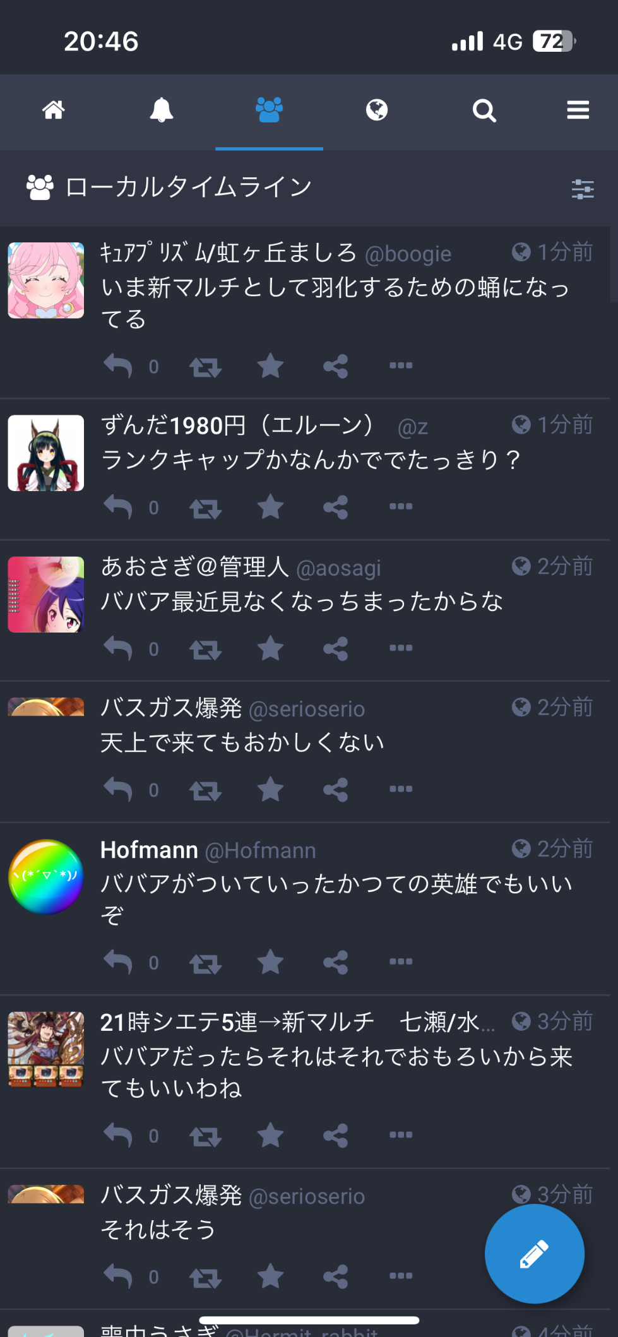Boost the ずんだ1980円 post
This screenshot has height=1337, width=618.
point(205,508)
